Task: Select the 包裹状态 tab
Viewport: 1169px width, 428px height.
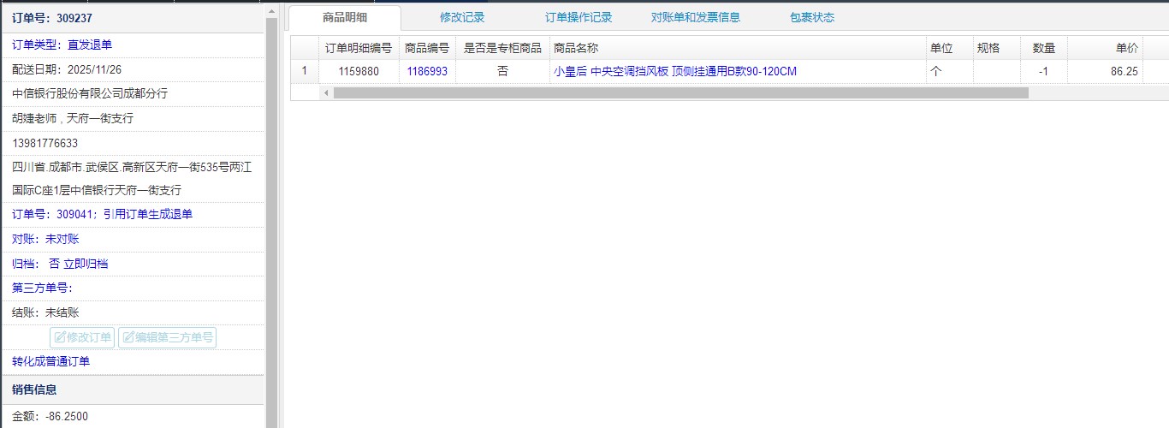Action: coord(811,17)
